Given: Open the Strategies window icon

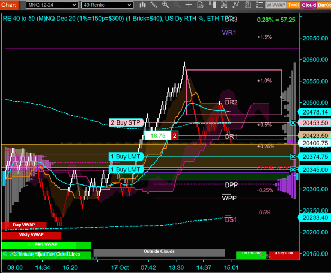Looking at the screenshot, I should click(x=247, y=5).
